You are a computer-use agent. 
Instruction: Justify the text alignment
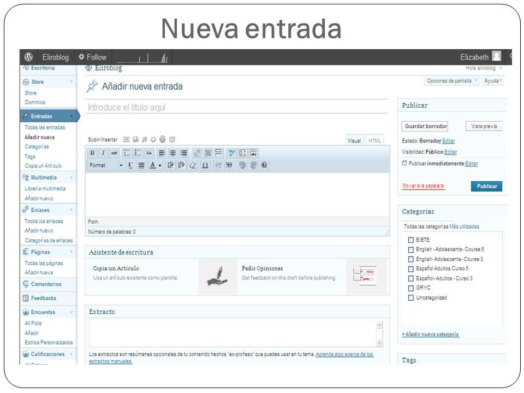pyautogui.click(x=142, y=165)
